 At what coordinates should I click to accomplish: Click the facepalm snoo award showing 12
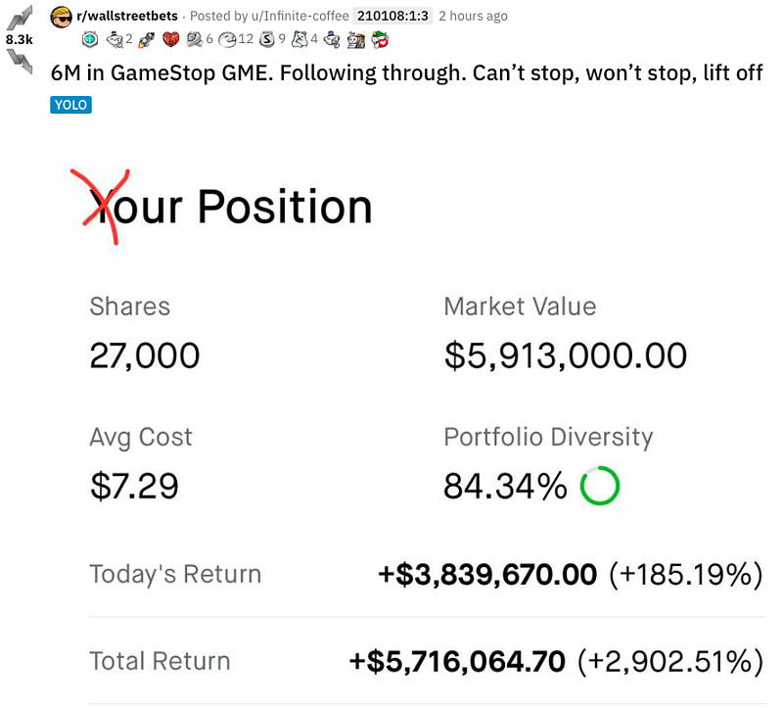point(228,39)
